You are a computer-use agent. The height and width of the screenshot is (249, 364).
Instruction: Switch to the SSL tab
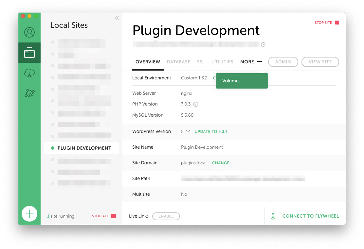click(x=201, y=62)
